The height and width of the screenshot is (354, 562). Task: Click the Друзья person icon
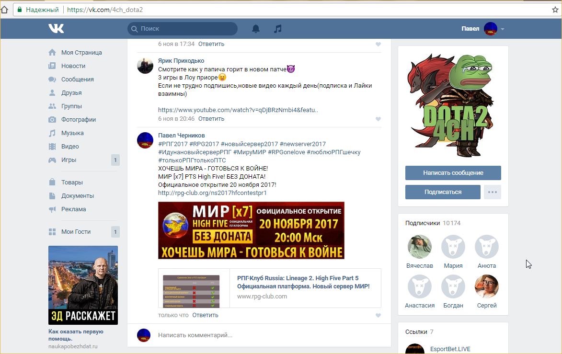52,93
